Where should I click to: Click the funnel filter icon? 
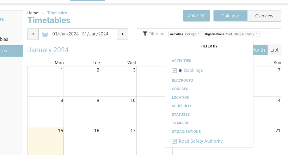145,34
